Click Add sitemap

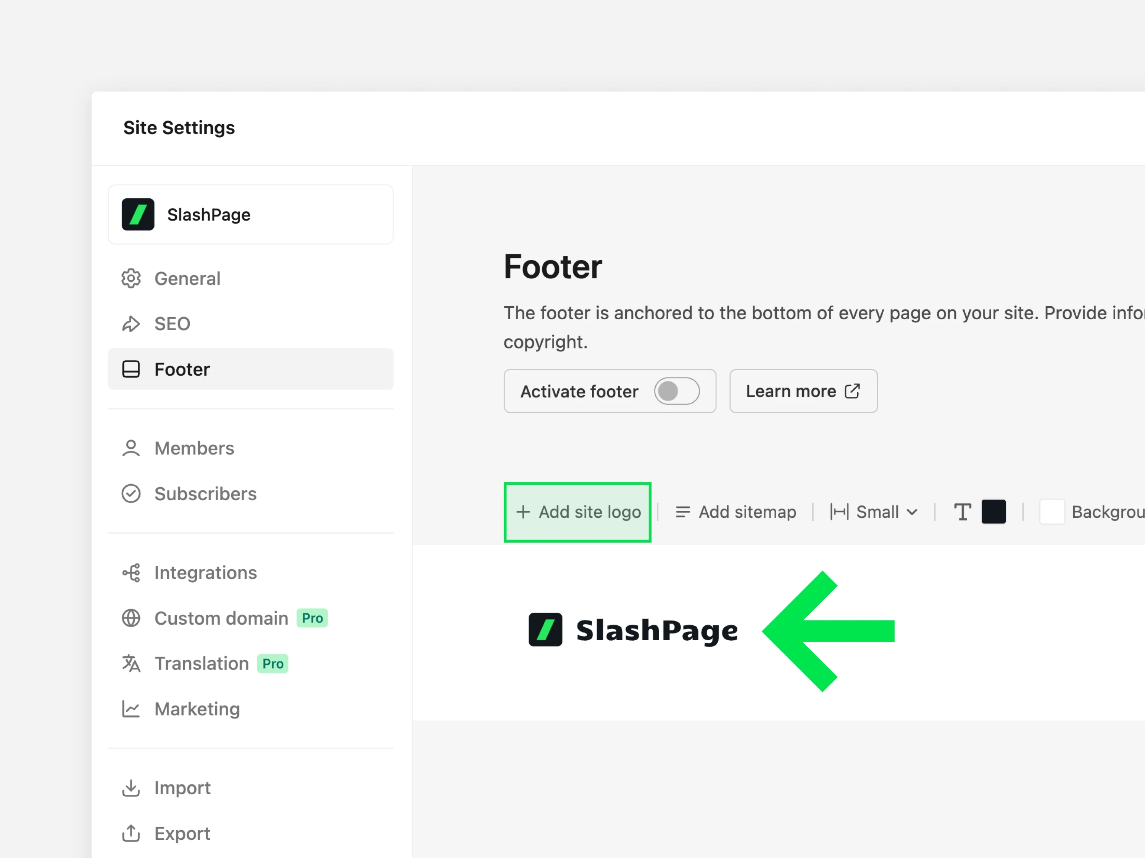[735, 512]
